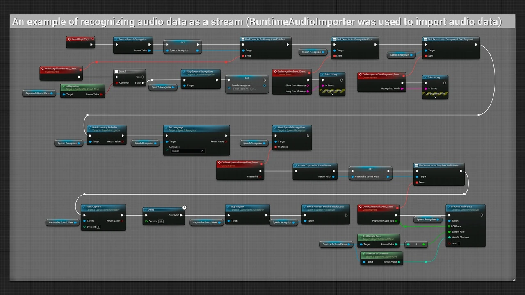Click the Event BeginPlay node icon

pyautogui.click(x=69, y=39)
